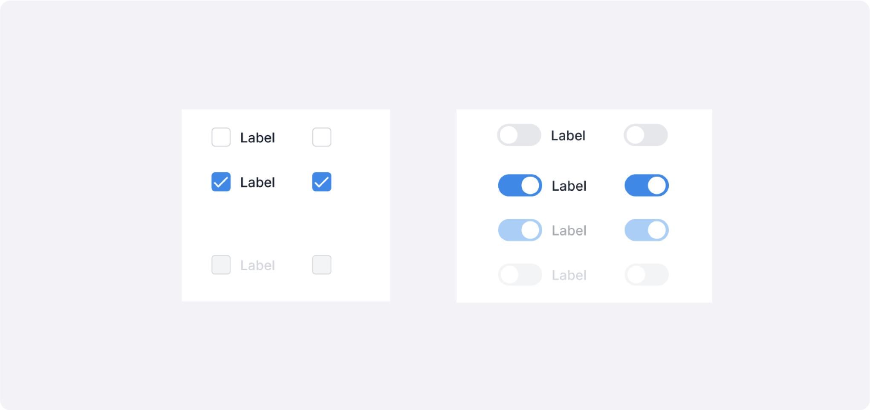
Task: Uncheck the blue checked checkbox with Label
Action: (221, 182)
